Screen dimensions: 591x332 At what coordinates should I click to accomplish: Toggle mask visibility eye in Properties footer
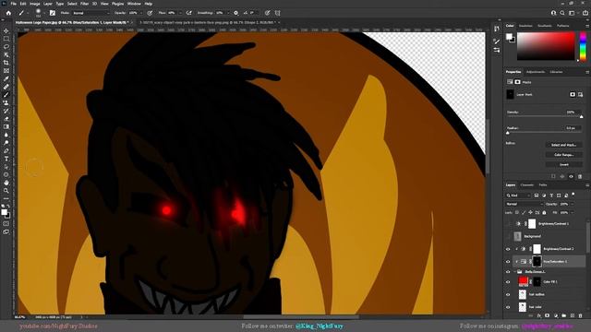(571, 176)
